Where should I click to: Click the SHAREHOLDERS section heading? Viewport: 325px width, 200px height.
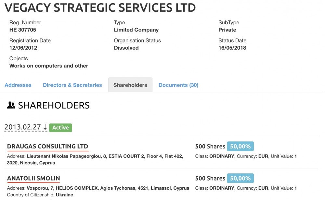point(54,105)
